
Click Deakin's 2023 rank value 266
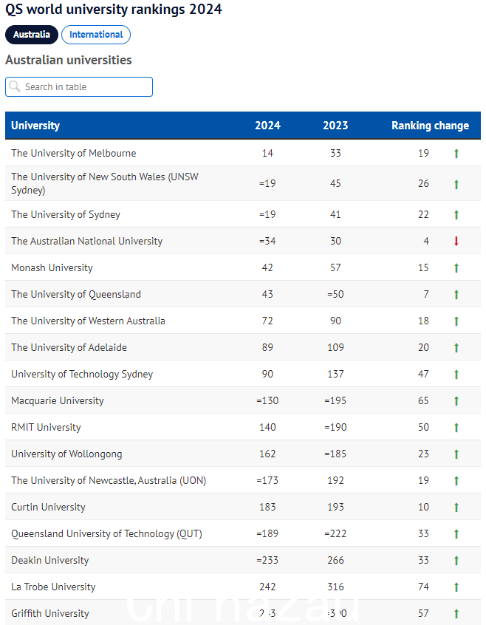click(x=335, y=561)
